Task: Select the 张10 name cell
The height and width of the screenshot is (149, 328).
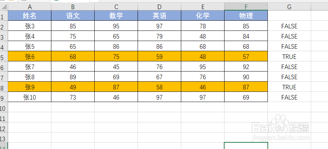Action: 30,97
